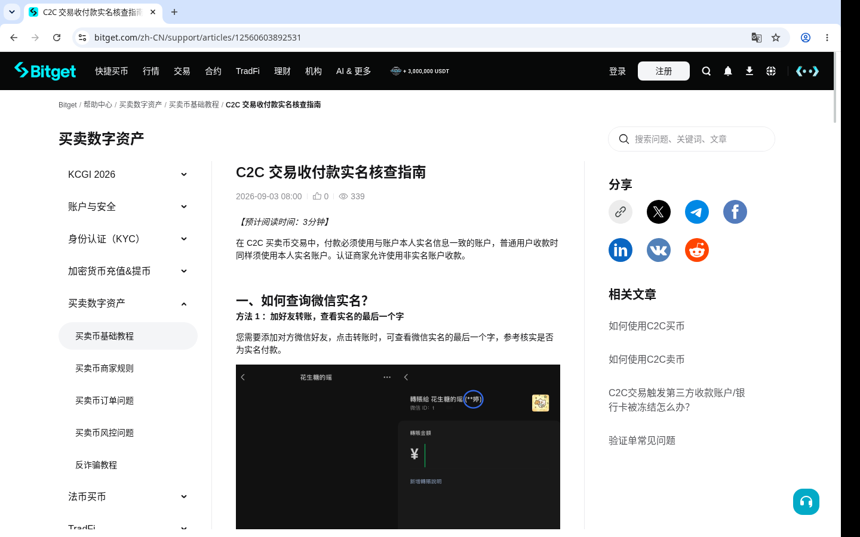Select 买卖币基础教程 in sidebar
860x537 pixels.
[x=128, y=336]
